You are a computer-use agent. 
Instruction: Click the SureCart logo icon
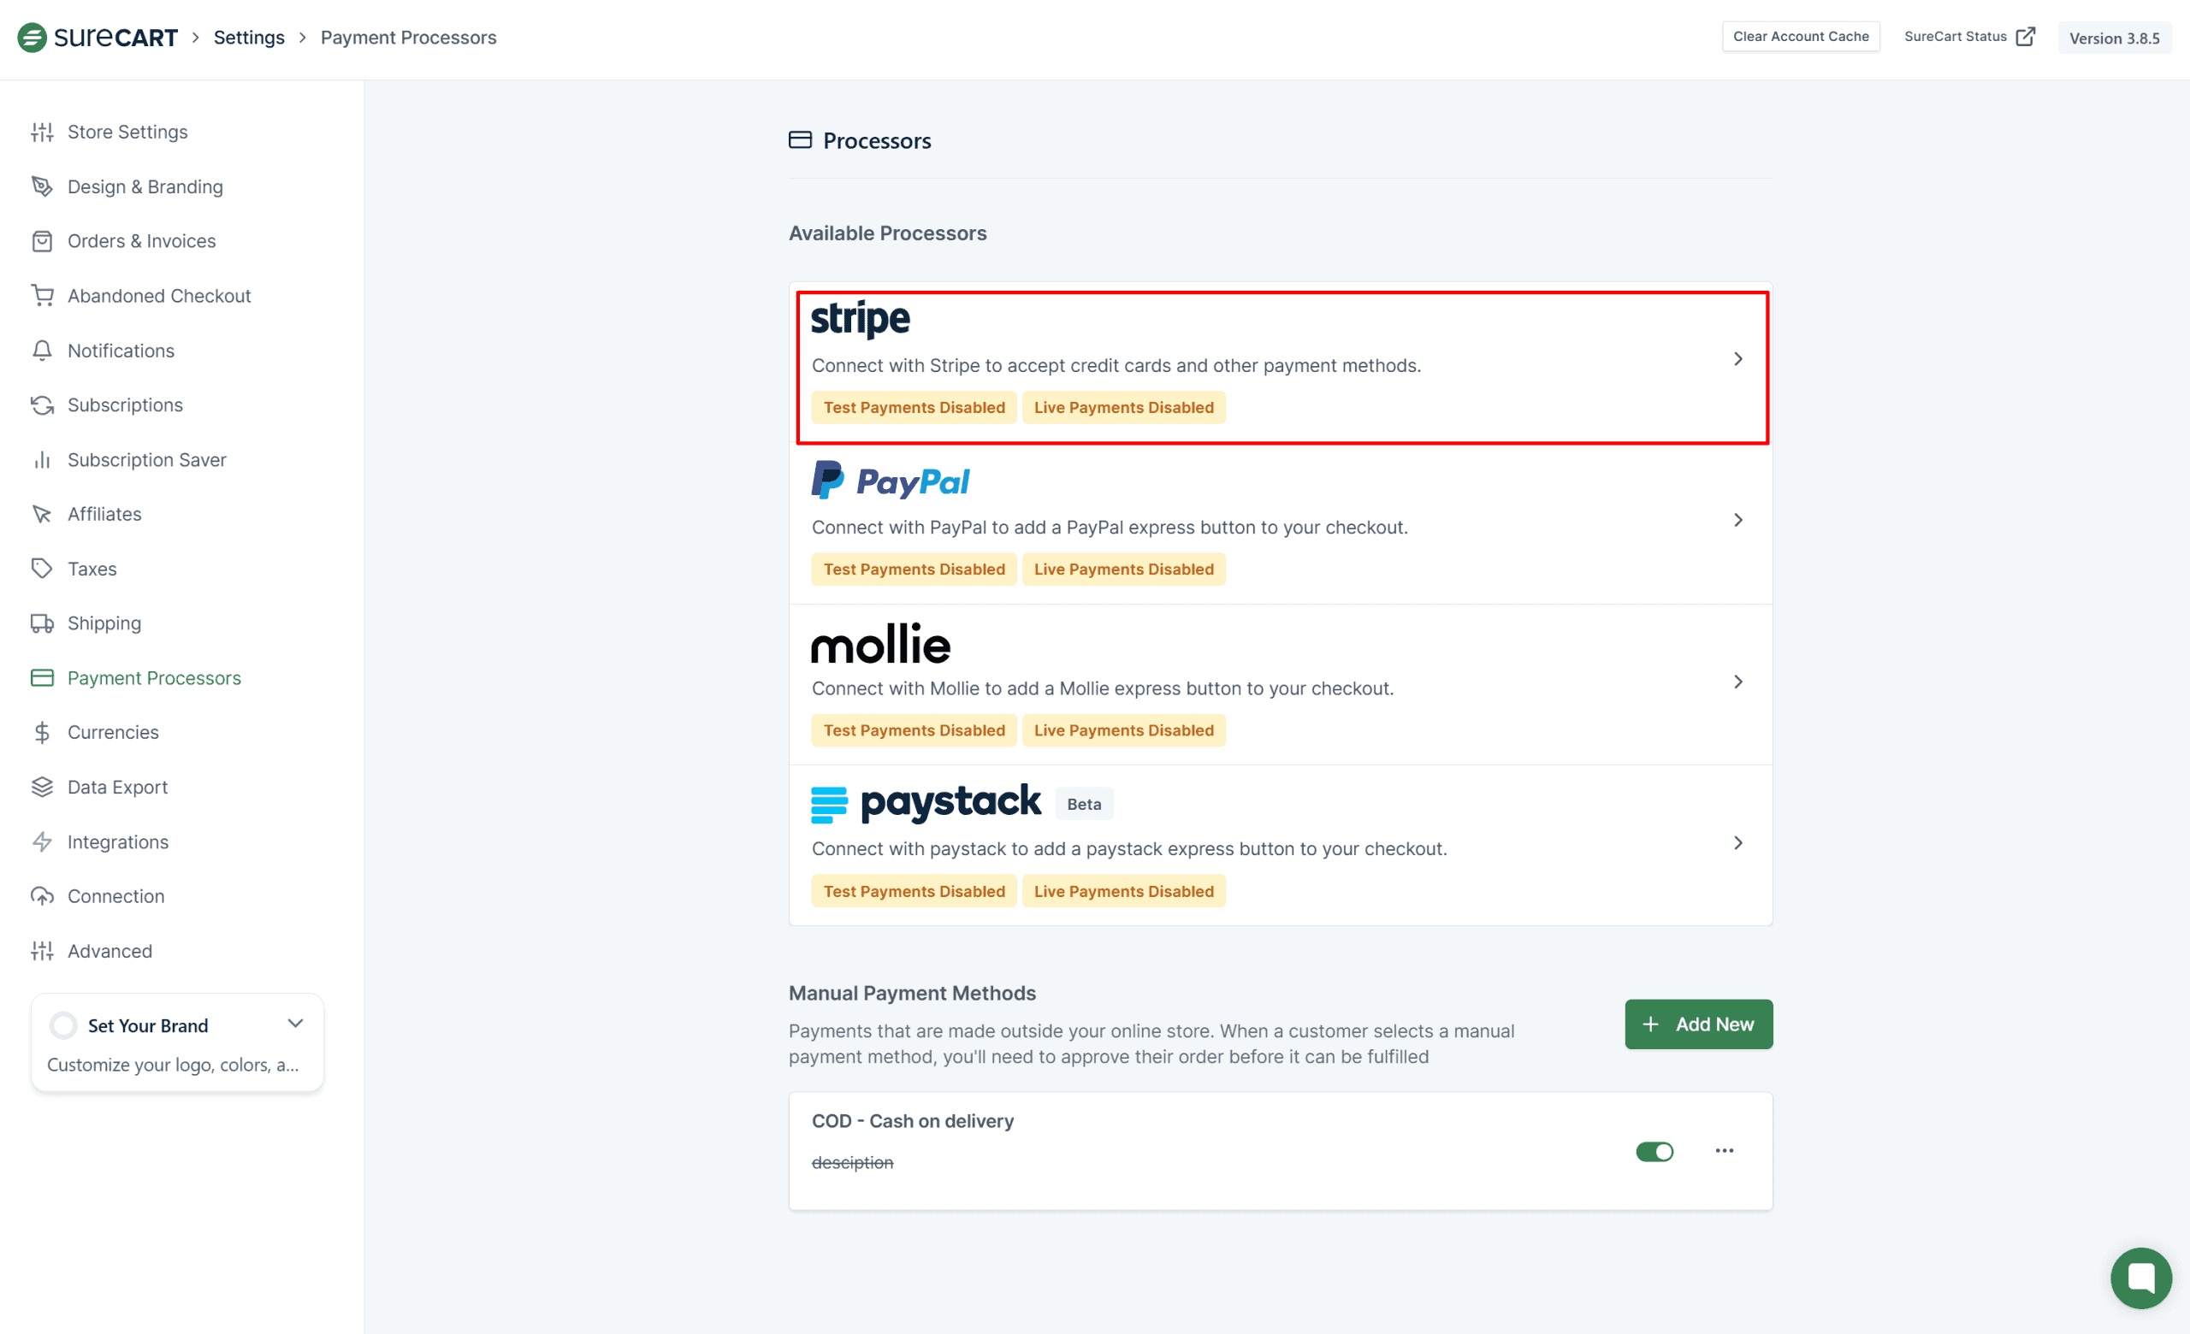32,38
